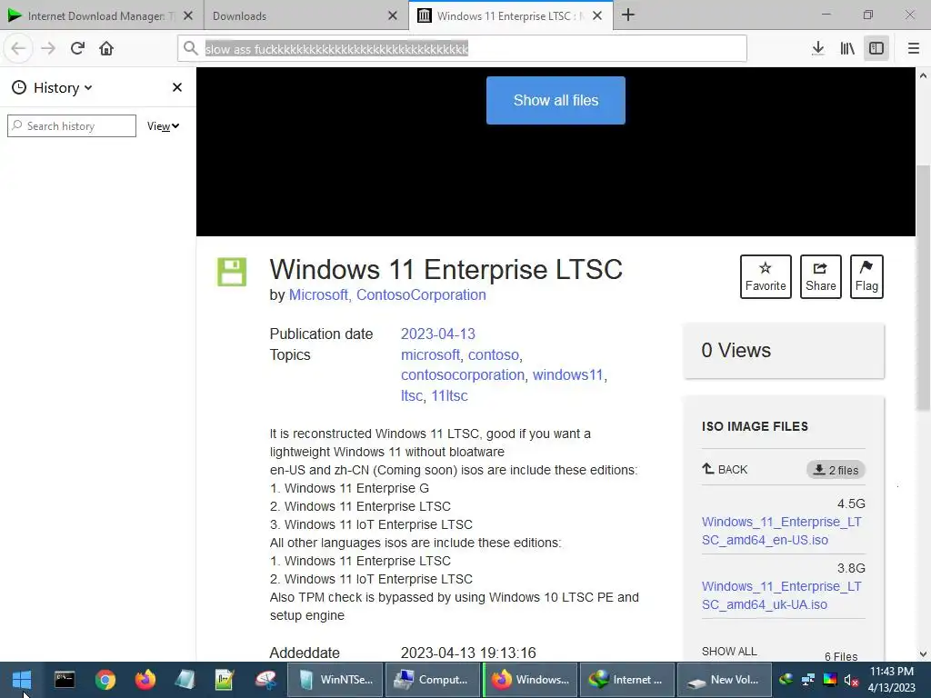
Task: Flag this item
Action: 866,276
